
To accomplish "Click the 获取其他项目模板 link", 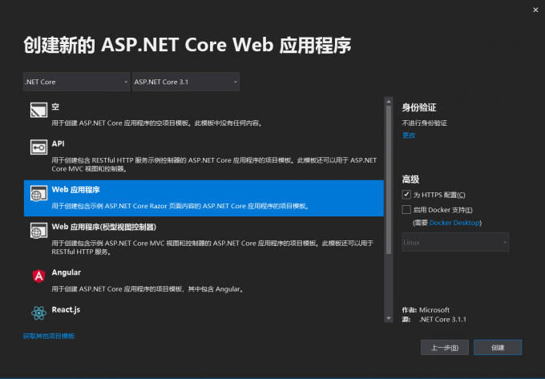I will tap(49, 336).
